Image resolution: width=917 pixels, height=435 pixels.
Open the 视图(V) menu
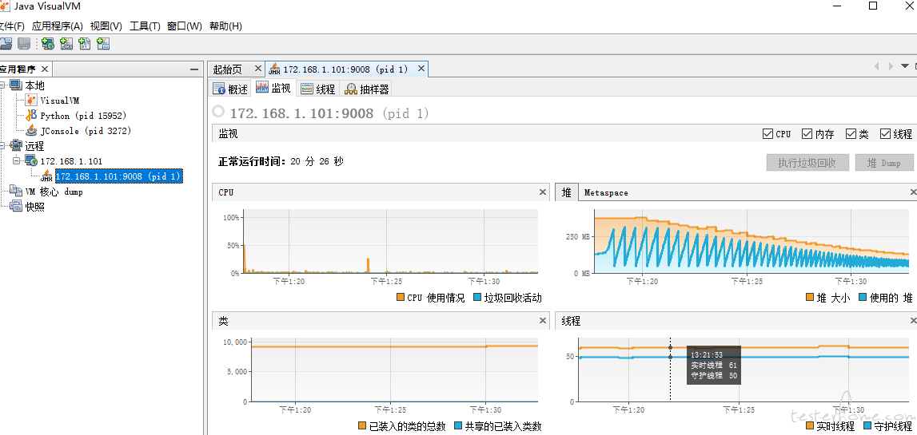click(106, 26)
